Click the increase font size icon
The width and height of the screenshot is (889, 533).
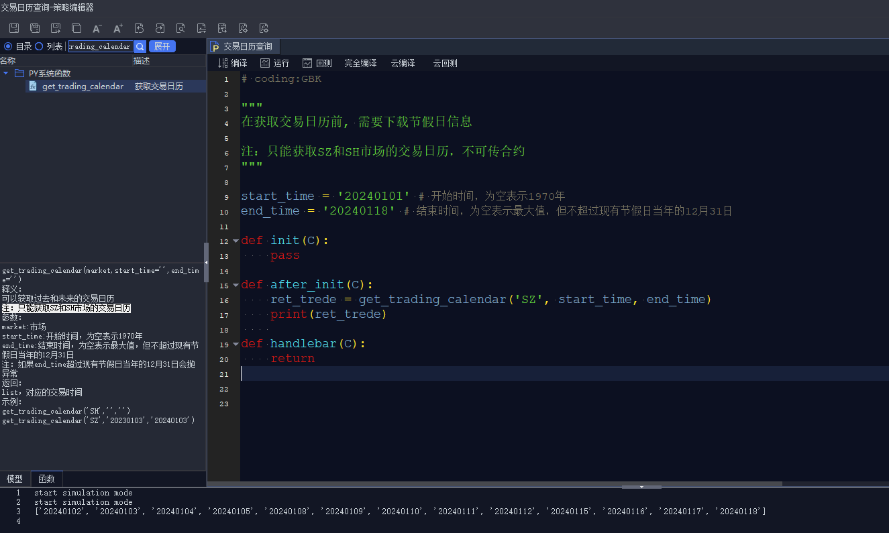[118, 28]
